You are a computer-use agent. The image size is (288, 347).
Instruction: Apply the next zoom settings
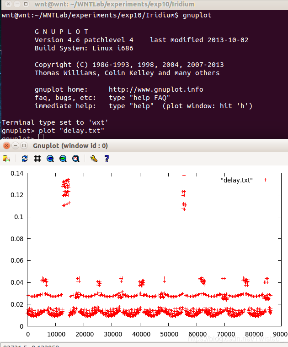(x=63, y=159)
